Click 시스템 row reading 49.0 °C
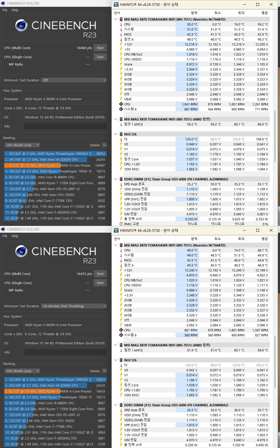 coord(194,255)
